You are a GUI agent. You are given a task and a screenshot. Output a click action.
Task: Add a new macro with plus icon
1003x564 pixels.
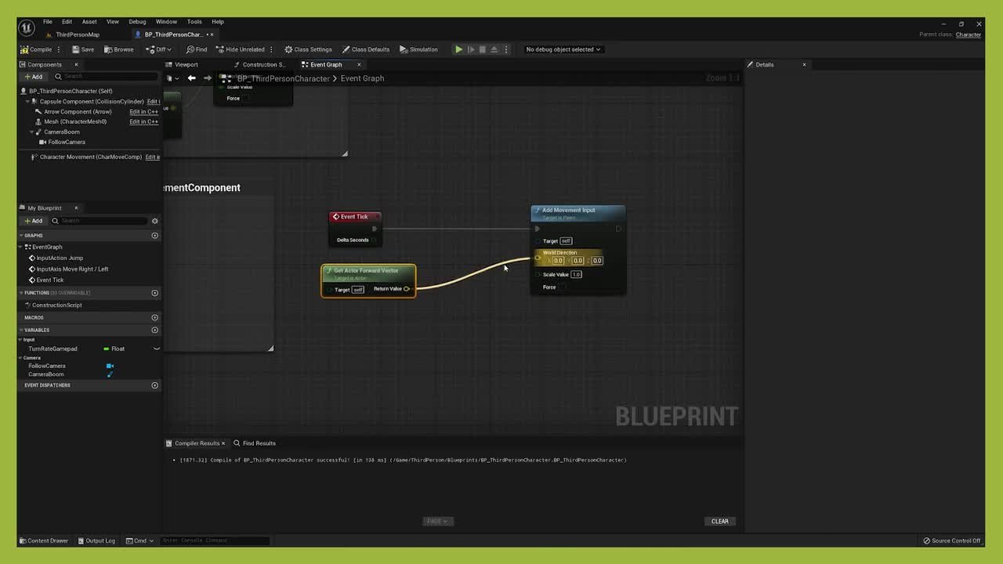click(x=154, y=317)
